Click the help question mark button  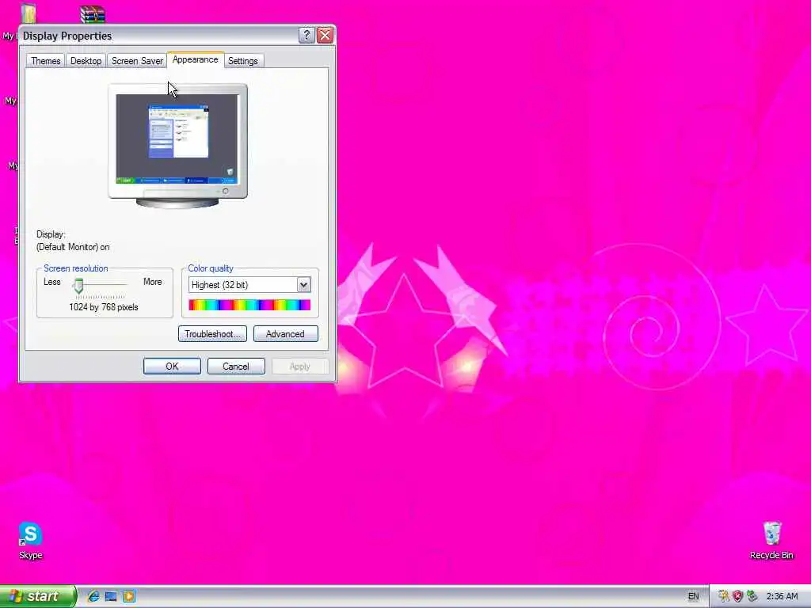click(307, 35)
